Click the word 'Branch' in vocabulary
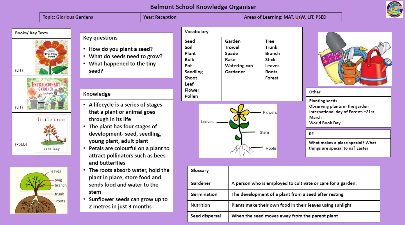405x225 pixels. tap(272, 54)
